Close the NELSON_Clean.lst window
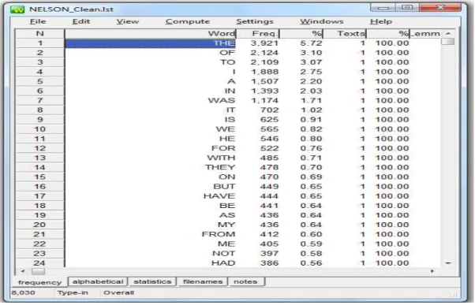The height and width of the screenshot is (305, 475). (440, 8)
